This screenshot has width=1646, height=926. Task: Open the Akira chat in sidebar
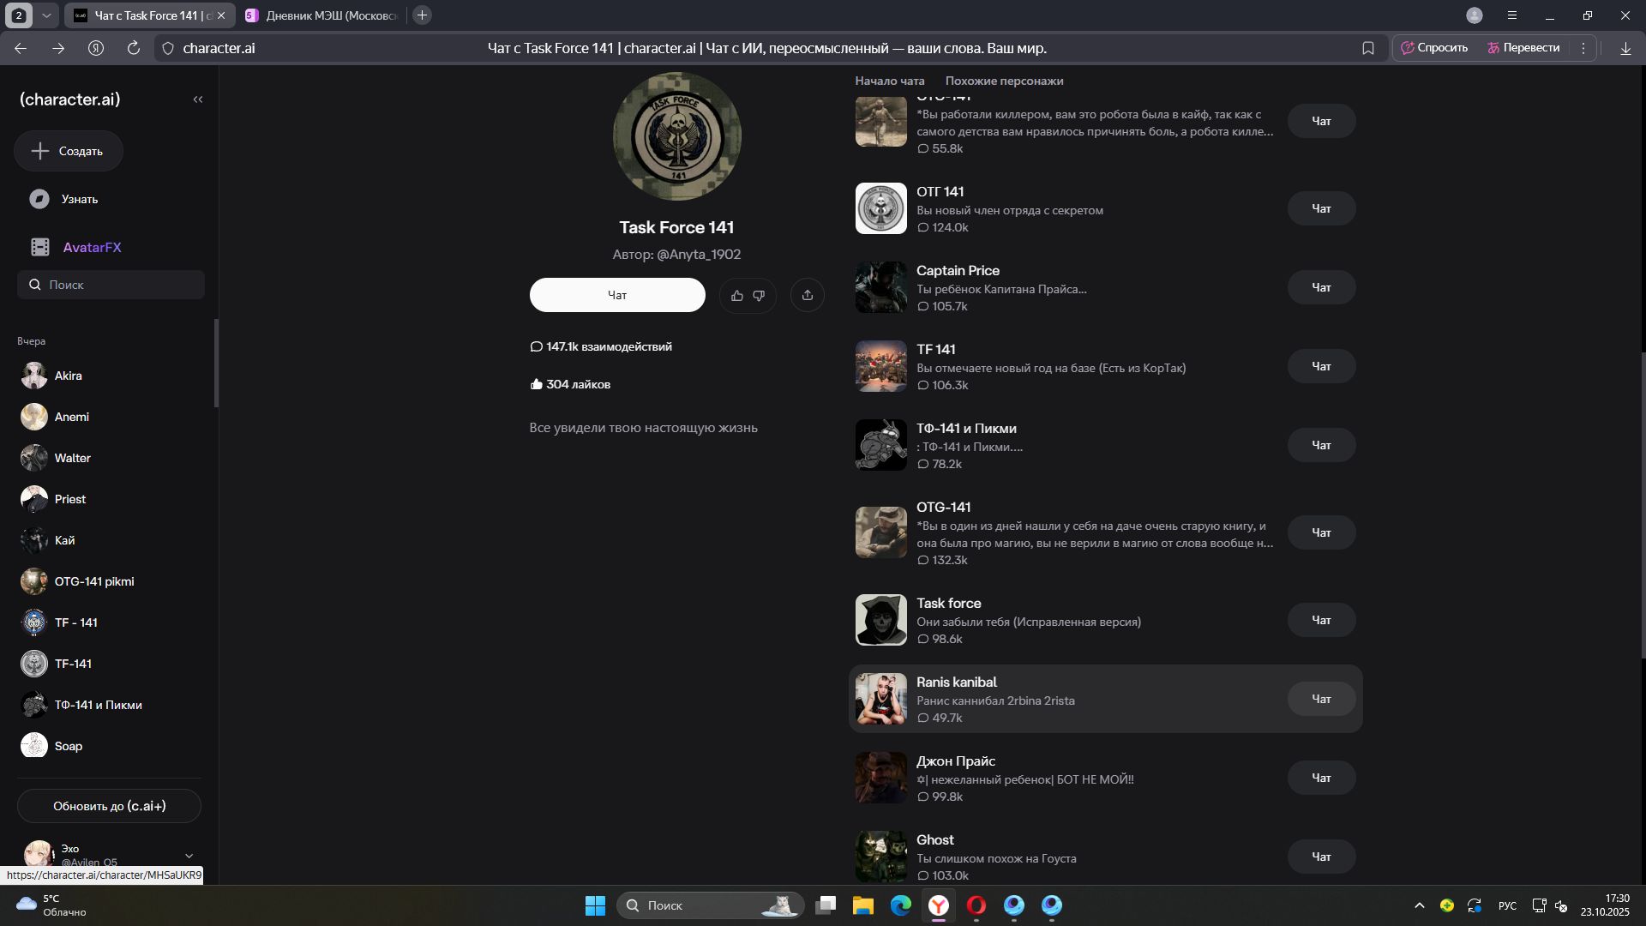pyautogui.click(x=110, y=376)
